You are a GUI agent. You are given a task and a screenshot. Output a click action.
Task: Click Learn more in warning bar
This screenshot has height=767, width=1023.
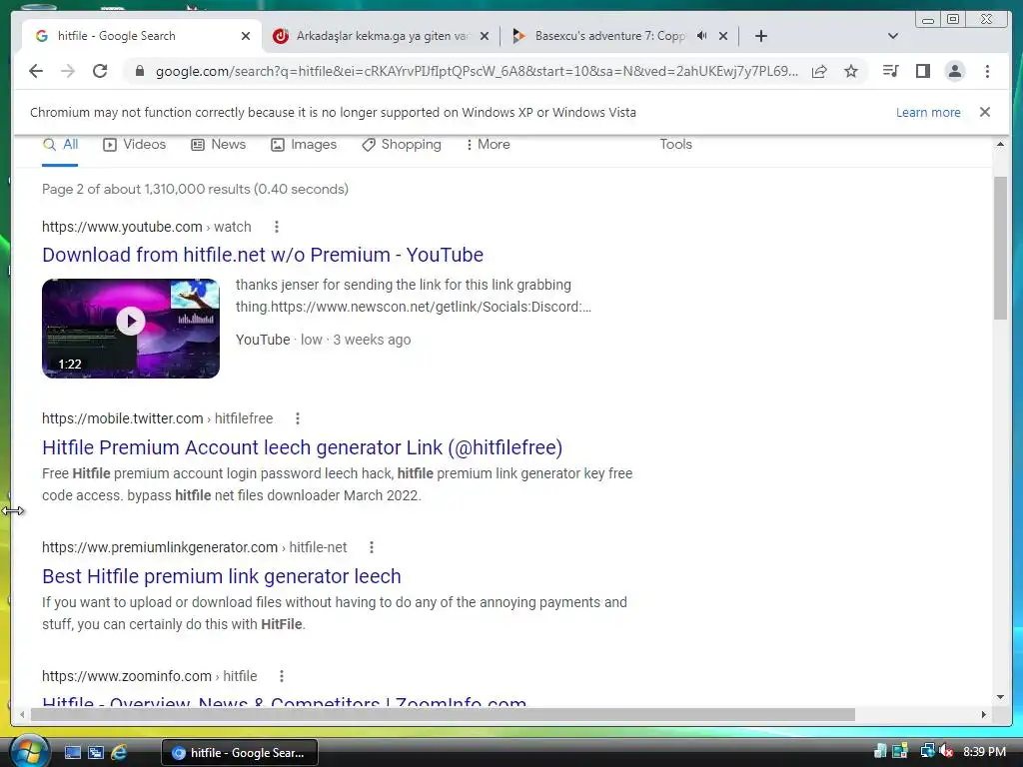pos(928,112)
